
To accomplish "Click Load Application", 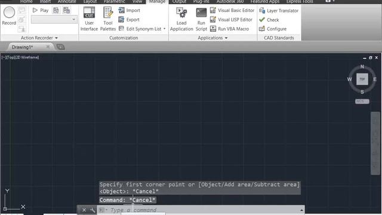I will [x=181, y=19].
